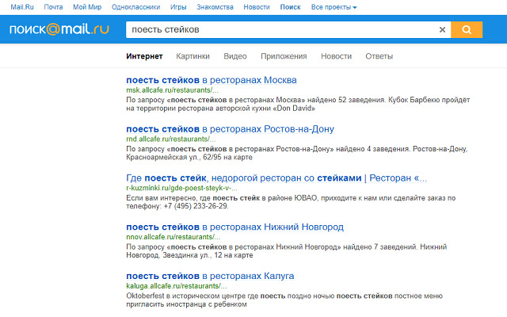The height and width of the screenshot is (317, 507).
Task: Open Мой Мир link
Action: (87, 7)
